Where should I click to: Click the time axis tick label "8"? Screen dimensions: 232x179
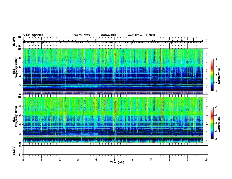[x=169, y=160]
